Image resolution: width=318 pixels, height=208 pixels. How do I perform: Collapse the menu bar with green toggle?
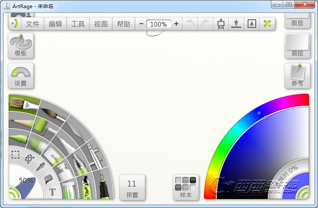pos(15,24)
